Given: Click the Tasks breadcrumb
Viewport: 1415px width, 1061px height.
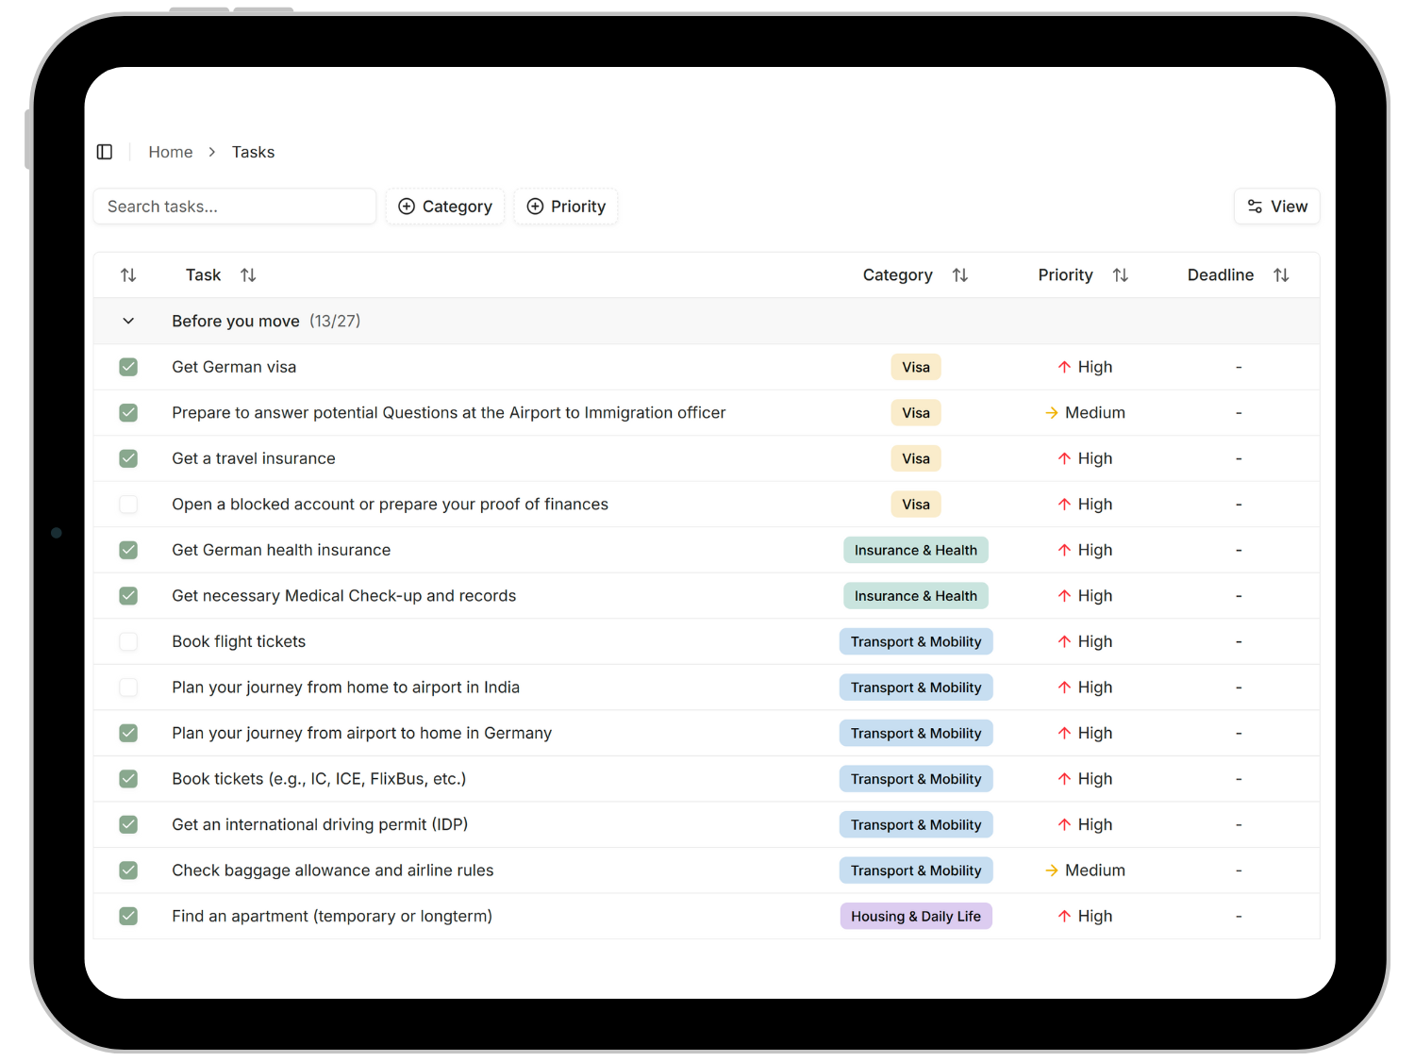Looking at the screenshot, I should click(254, 152).
